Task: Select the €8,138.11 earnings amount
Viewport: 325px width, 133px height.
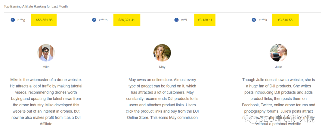Action: pyautogui.click(x=205, y=20)
